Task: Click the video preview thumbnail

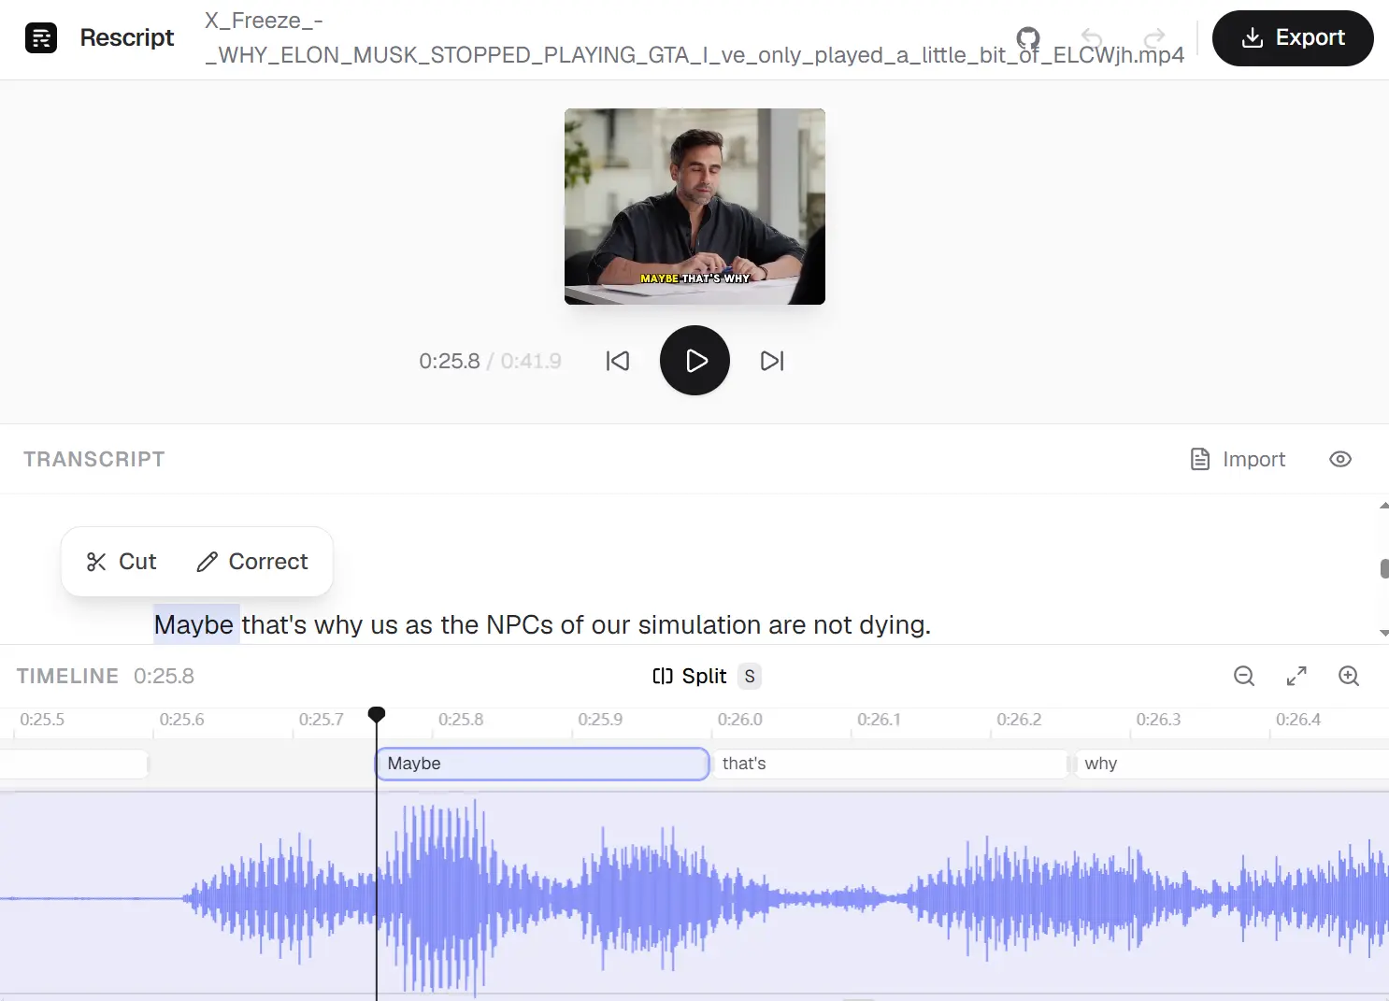Action: click(694, 207)
